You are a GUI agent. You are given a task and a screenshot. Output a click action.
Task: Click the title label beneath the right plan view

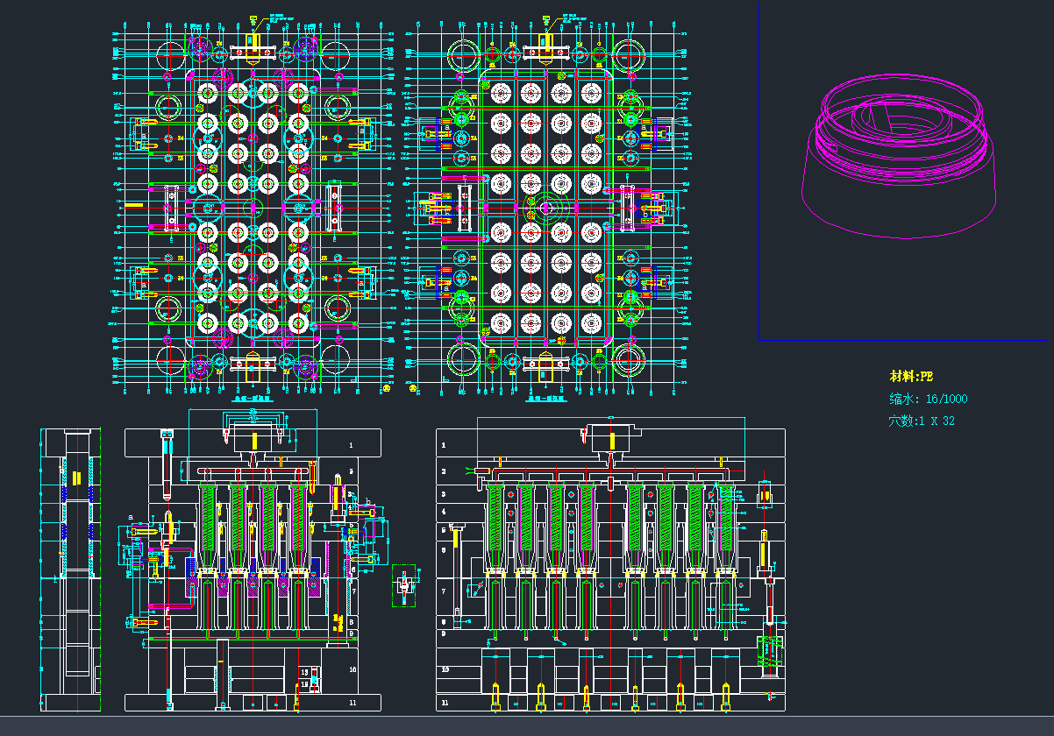[x=546, y=397]
